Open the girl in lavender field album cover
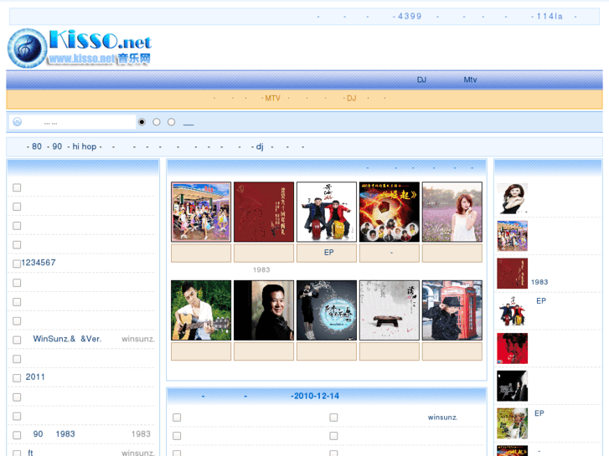 (452, 212)
